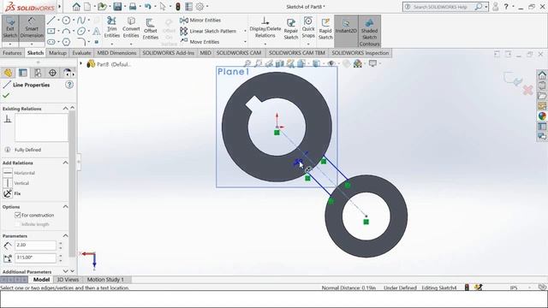This screenshot has height=308, width=548.
Task: Select the sketch Text tool
Action: pos(97,32)
